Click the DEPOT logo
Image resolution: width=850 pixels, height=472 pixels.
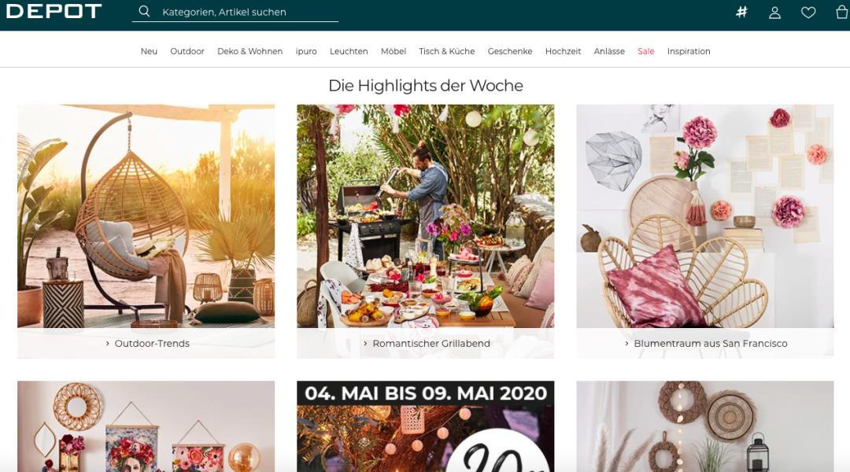(x=54, y=11)
